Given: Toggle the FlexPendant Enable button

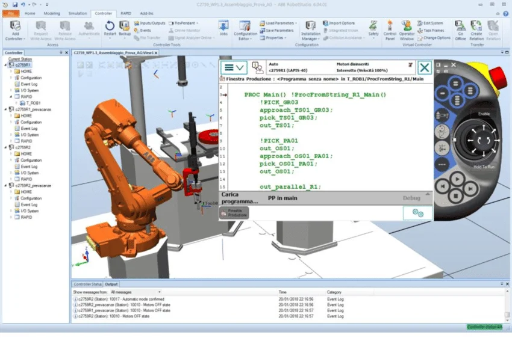Looking at the screenshot, I should coord(484,114).
